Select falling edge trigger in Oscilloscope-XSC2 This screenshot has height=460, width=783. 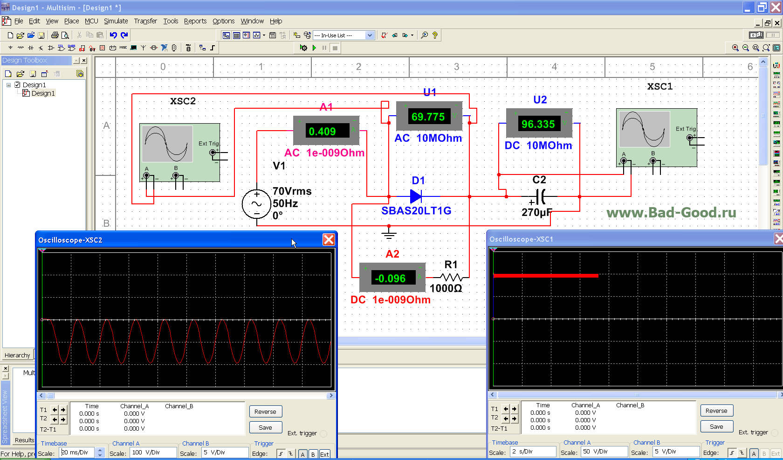pyautogui.click(x=290, y=454)
